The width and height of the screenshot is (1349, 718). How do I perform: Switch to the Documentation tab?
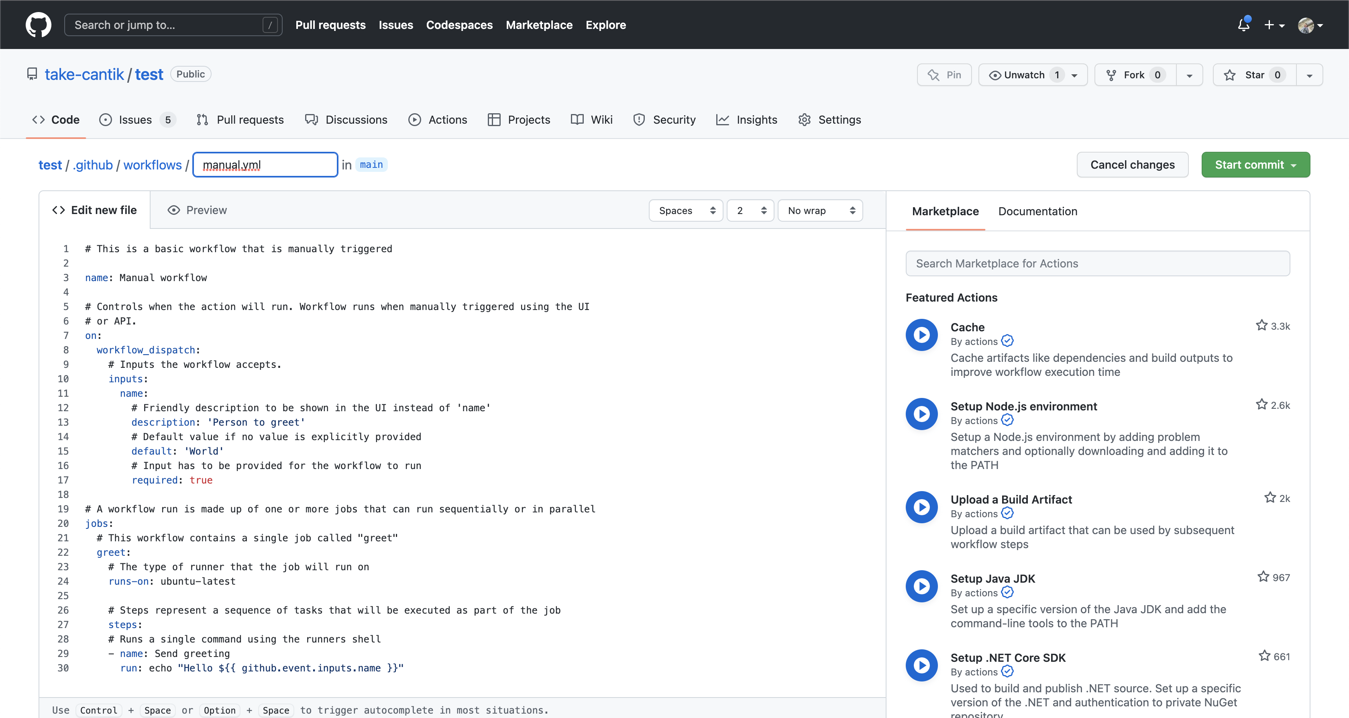1037,211
